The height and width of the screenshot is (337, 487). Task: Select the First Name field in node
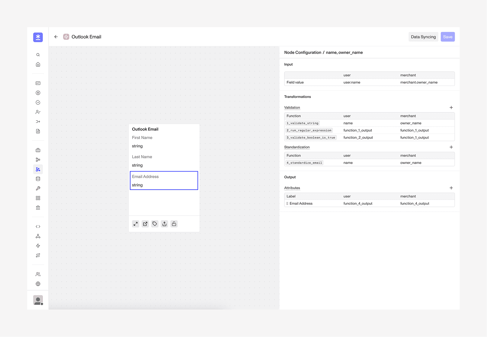pyautogui.click(x=164, y=142)
